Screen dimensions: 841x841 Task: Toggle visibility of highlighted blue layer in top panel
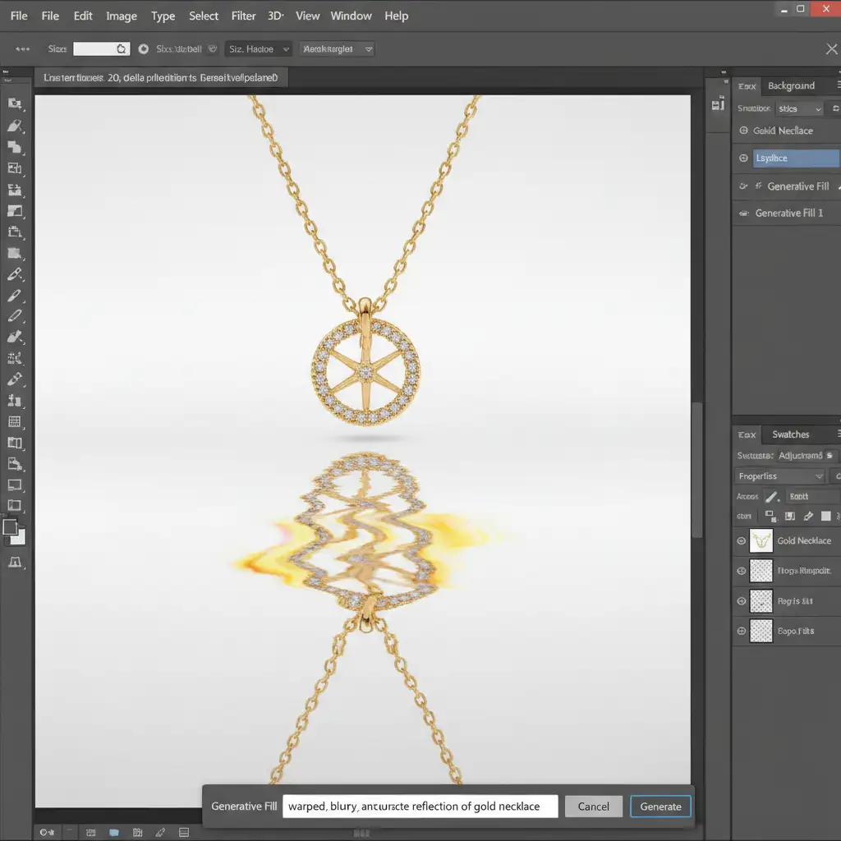pyautogui.click(x=743, y=159)
